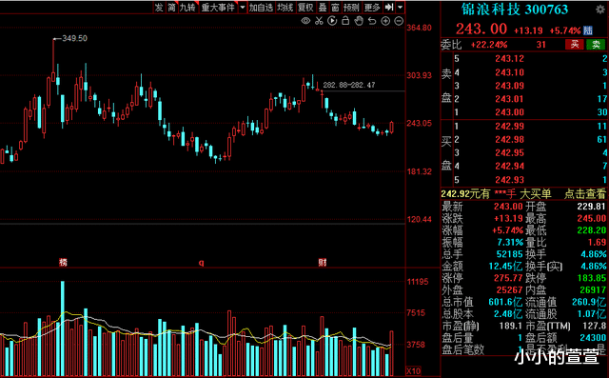Click the 市盈(TTM) value 127.8
This screenshot has width=609, height=378.
pos(594,326)
